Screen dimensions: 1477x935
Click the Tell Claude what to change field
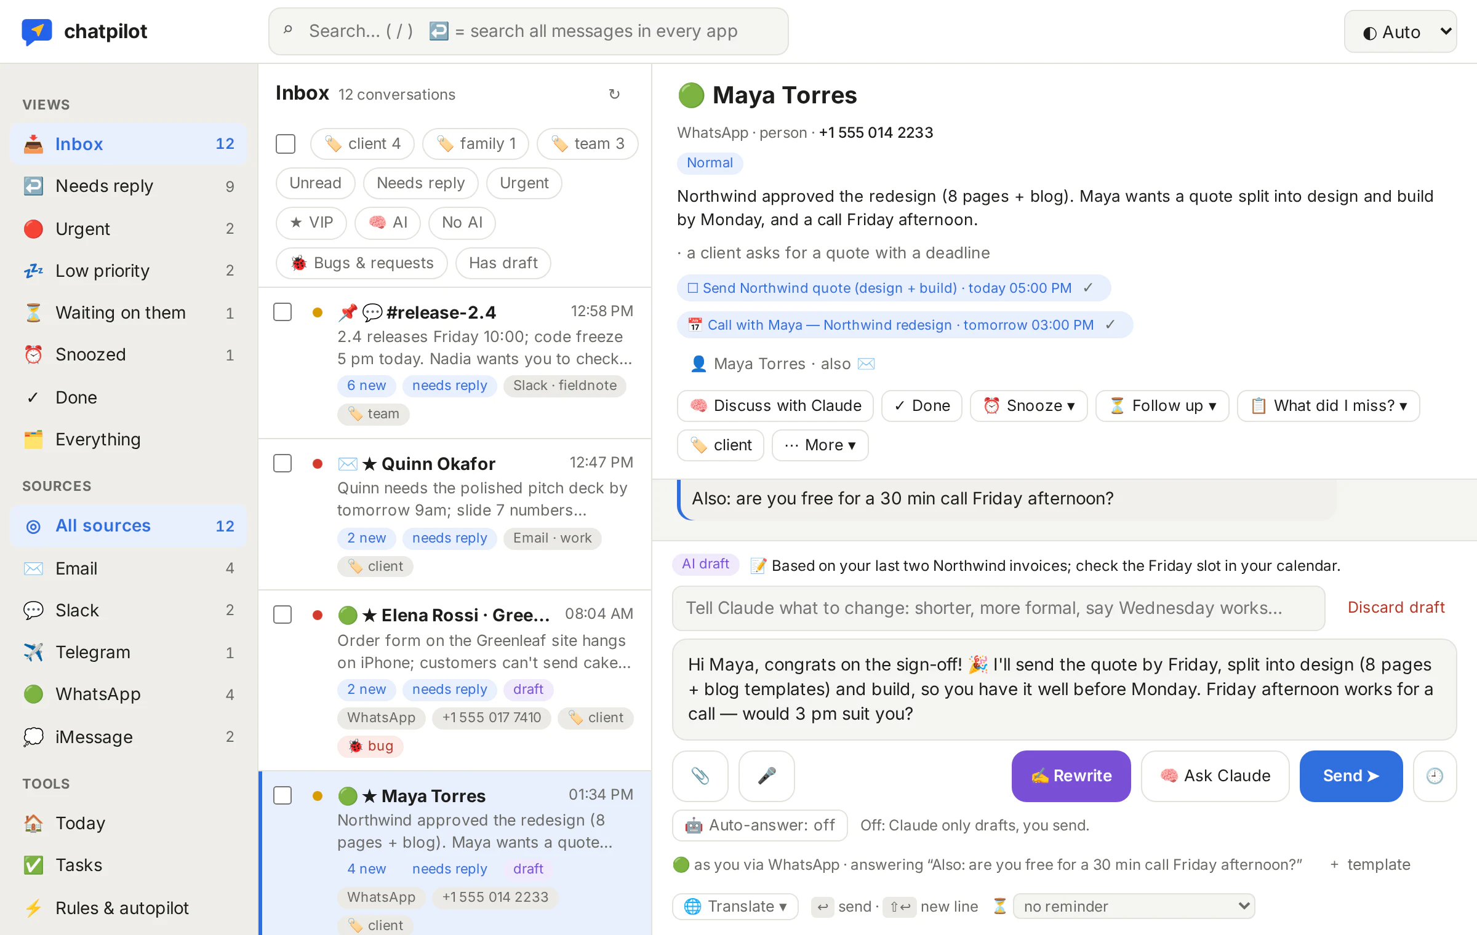coord(998,608)
